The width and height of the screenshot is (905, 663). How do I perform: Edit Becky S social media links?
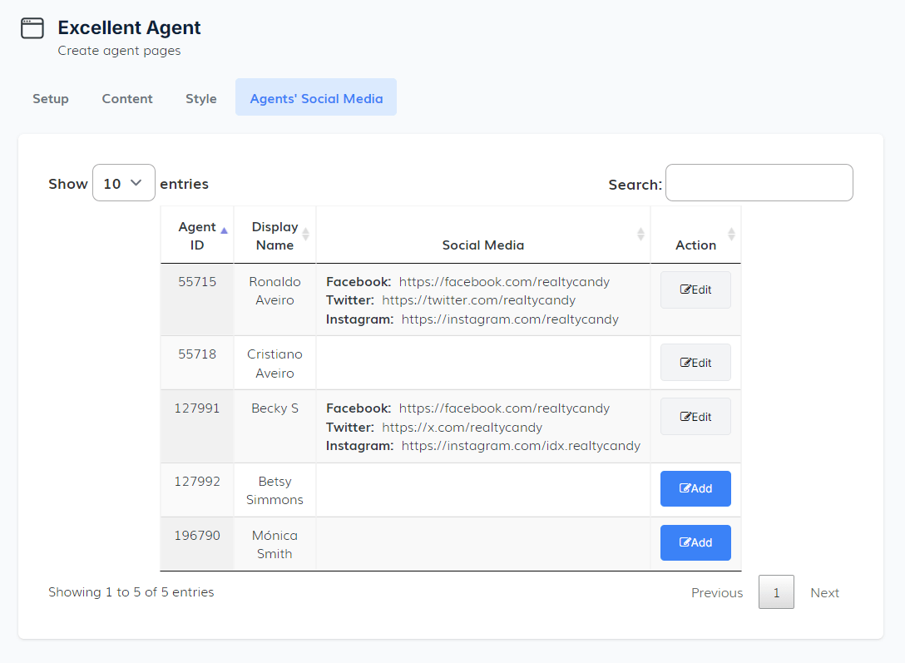(x=695, y=417)
